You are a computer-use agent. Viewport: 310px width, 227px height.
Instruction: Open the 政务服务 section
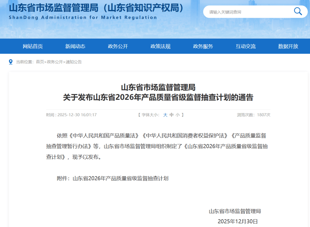(x=203, y=46)
